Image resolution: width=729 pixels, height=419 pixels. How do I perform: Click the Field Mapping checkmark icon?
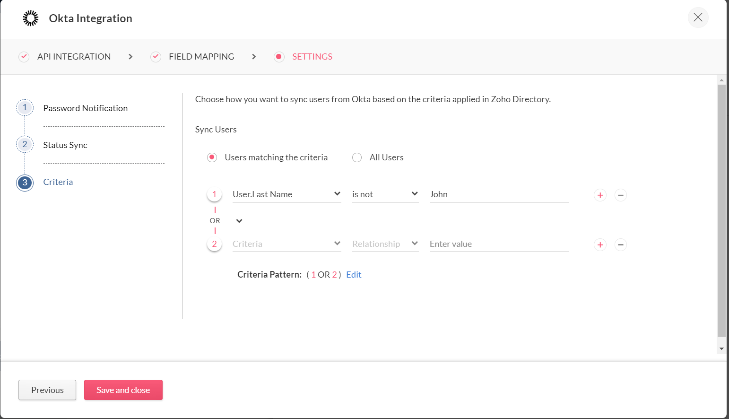click(156, 57)
